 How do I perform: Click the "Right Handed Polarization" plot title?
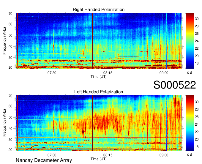coord(99,10)
